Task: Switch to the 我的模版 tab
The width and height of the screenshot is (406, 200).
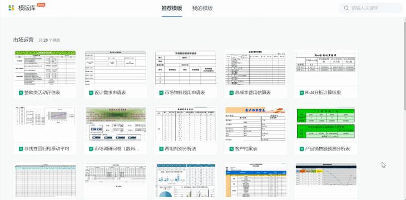Action: (x=202, y=8)
